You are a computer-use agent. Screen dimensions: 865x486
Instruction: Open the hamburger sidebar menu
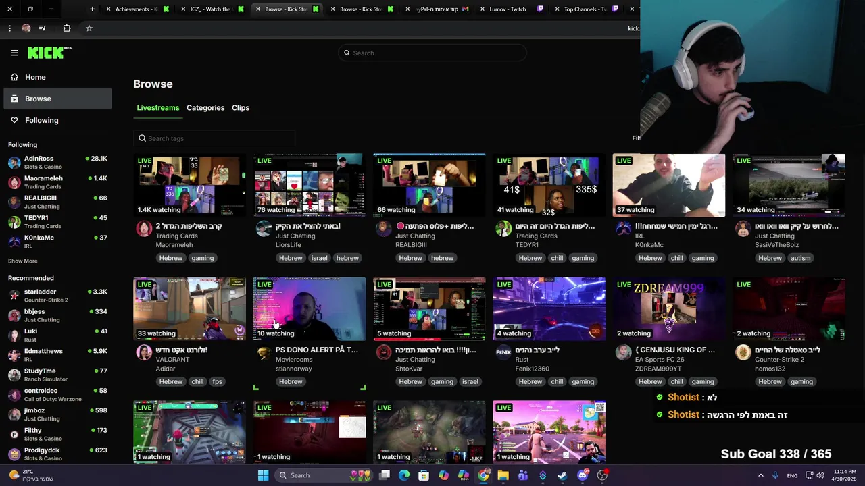[14, 53]
